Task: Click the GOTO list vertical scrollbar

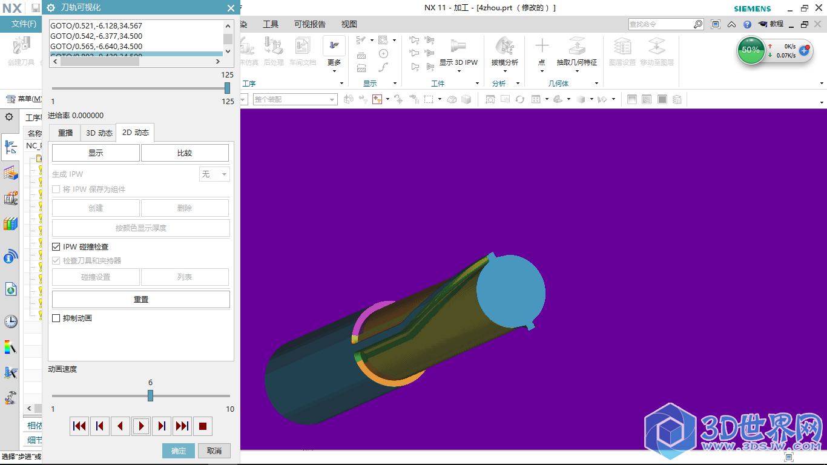Action: click(x=228, y=39)
